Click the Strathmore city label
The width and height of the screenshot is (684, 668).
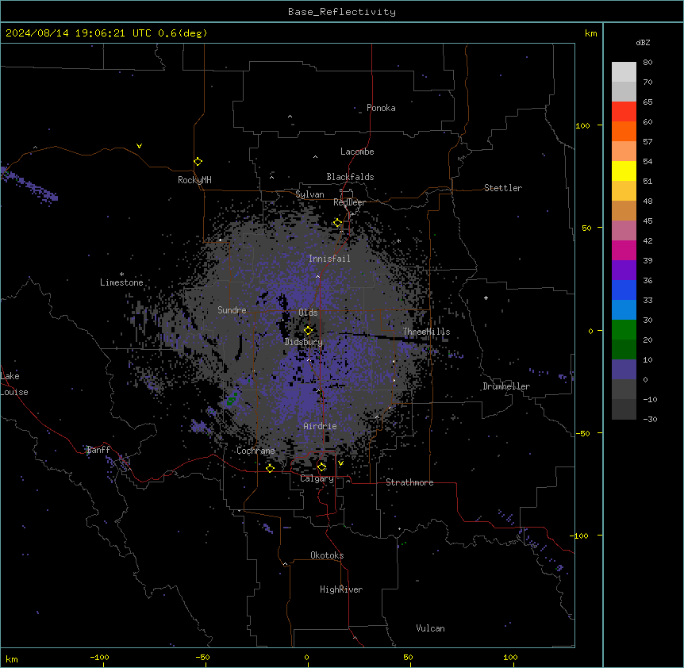pyautogui.click(x=409, y=482)
